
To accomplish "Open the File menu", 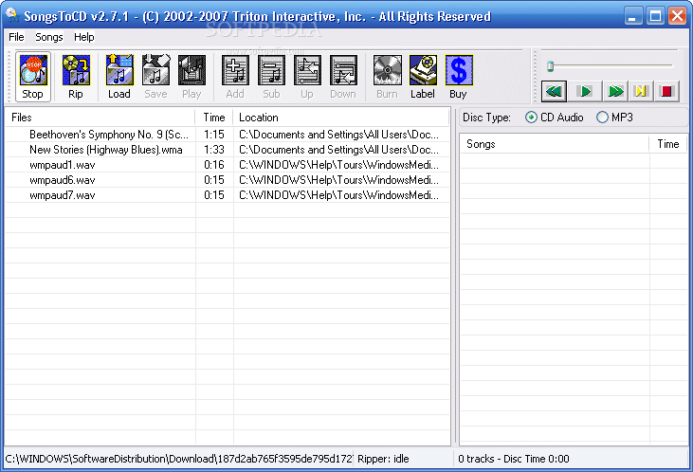I will 16,37.
